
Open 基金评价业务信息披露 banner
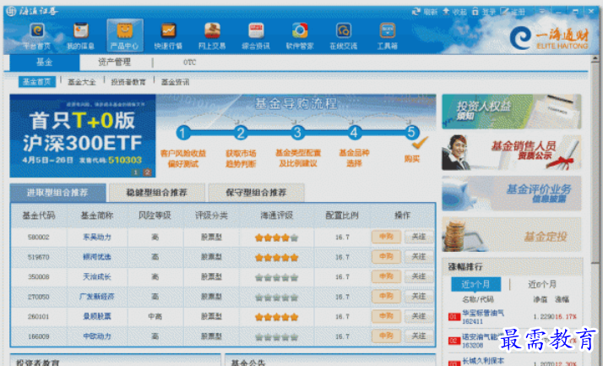512,194
